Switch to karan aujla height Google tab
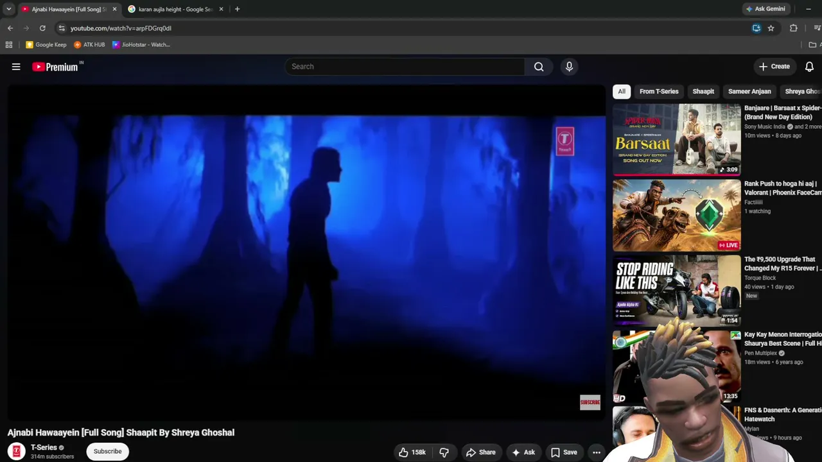This screenshot has height=462, width=822. coord(175,9)
